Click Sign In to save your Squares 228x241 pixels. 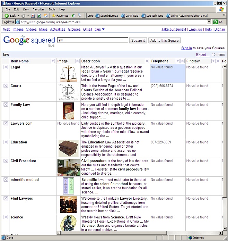tap(186, 48)
